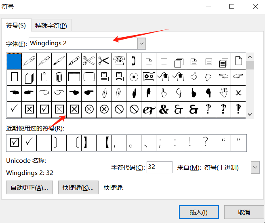
Task: Click the 字符代码 character code field
Action: (160, 167)
